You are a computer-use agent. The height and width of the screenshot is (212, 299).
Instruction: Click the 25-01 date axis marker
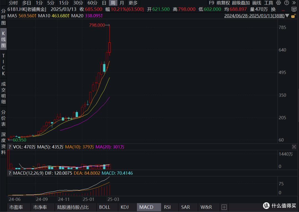click(88, 200)
